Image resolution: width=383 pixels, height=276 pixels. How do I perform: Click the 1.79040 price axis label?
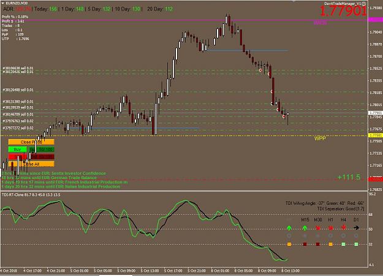click(x=376, y=32)
